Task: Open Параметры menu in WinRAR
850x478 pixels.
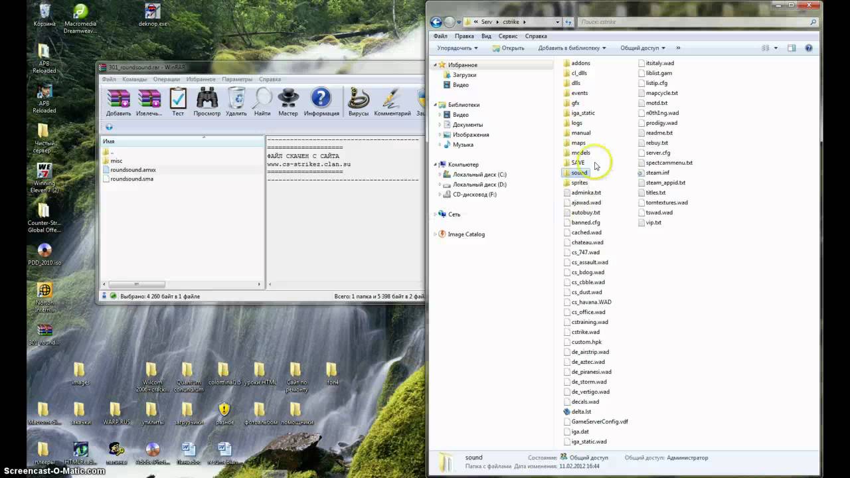Action: (x=237, y=79)
